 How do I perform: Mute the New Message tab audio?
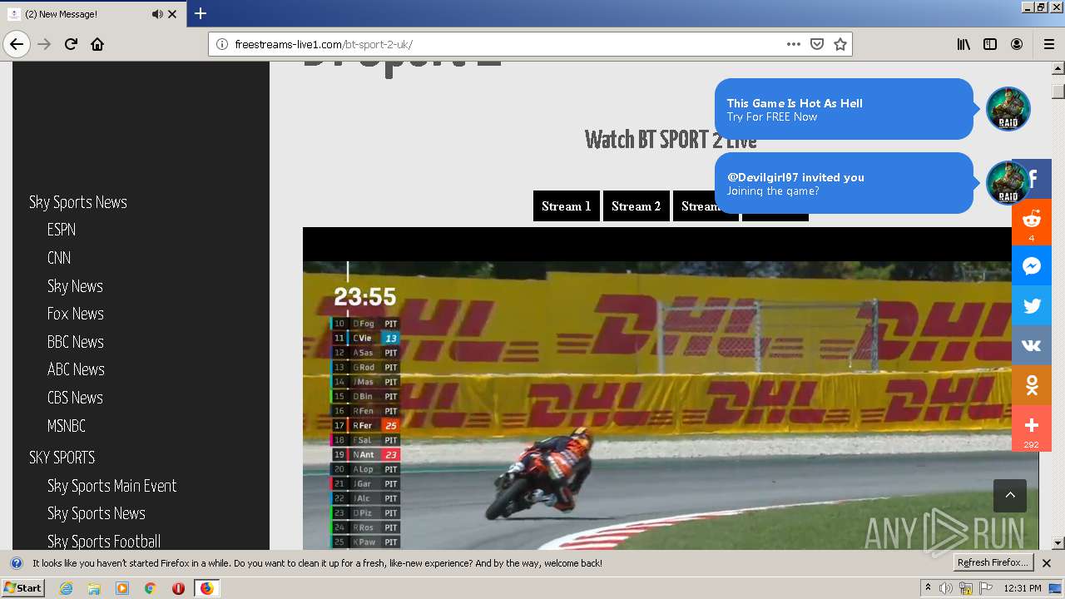click(x=157, y=14)
